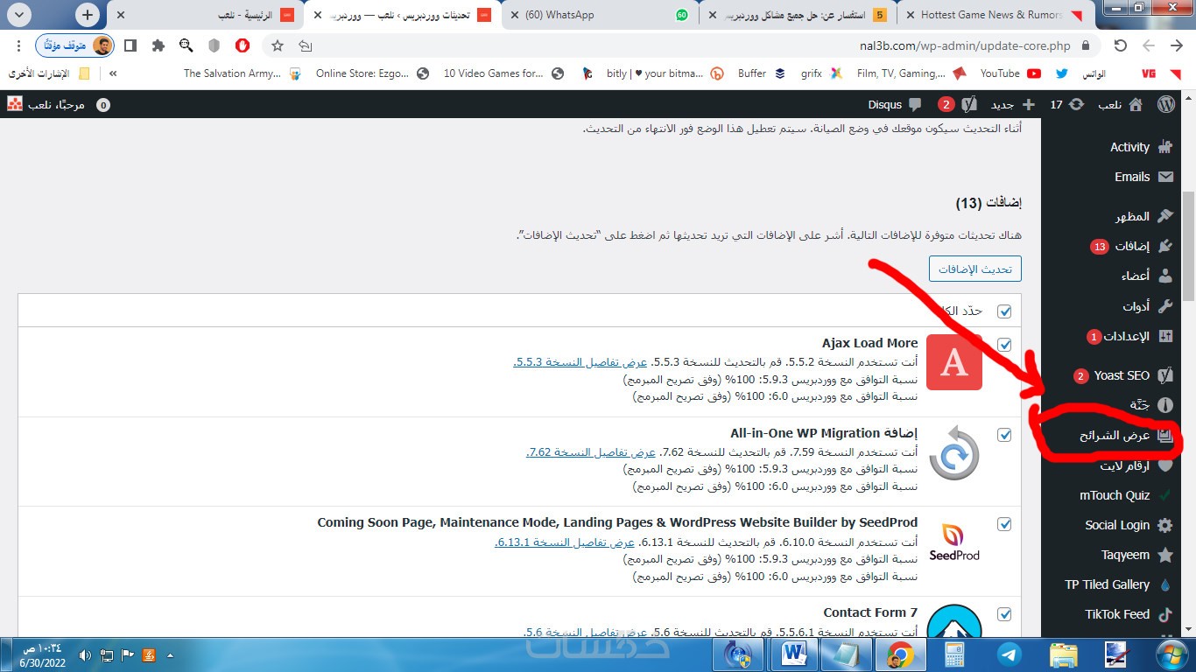Open Yoast SEO in the sidebar
This screenshot has width=1196, height=672.
coord(1123,375)
